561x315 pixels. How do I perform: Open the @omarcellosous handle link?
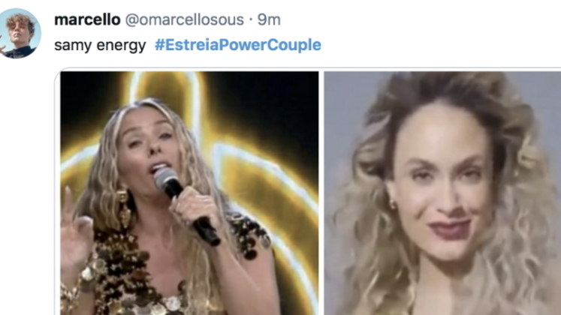click(x=184, y=20)
